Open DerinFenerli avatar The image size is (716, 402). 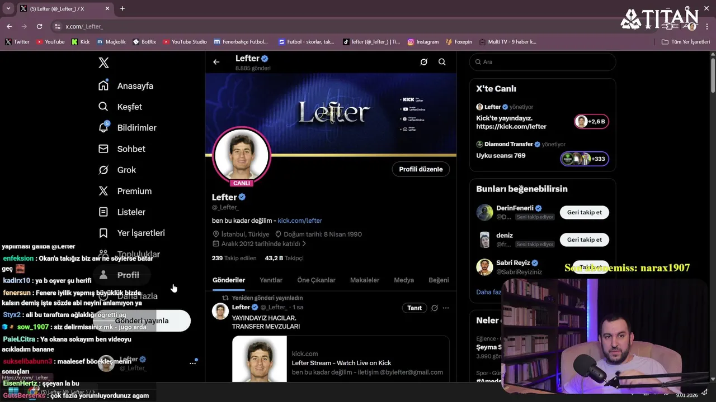coord(484,212)
